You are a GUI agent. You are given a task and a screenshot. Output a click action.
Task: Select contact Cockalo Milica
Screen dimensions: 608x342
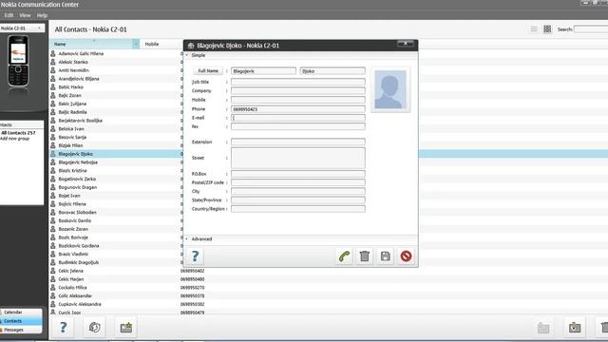click(72, 288)
